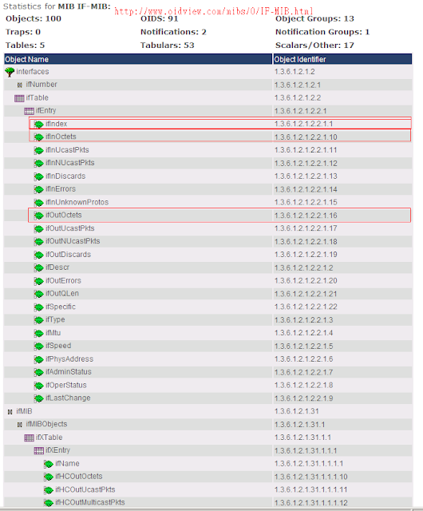
Task: Click the node icon beside ifMIB
Action: click(10, 412)
